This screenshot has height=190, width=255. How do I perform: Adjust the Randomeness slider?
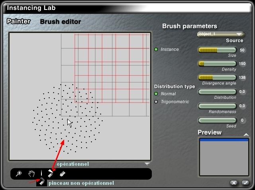[x=217, y=106]
